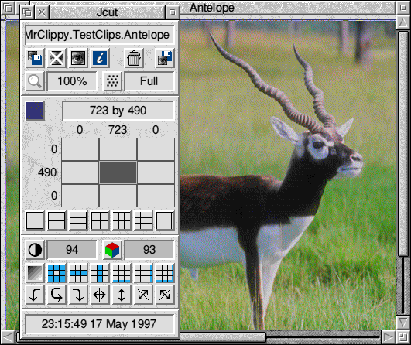
Task: Click the rotate left arrow icon
Action: [x=35, y=295]
